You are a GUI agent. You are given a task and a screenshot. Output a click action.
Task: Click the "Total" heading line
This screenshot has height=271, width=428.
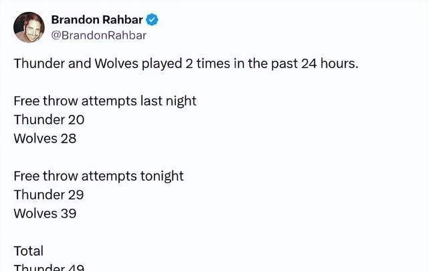pos(29,251)
